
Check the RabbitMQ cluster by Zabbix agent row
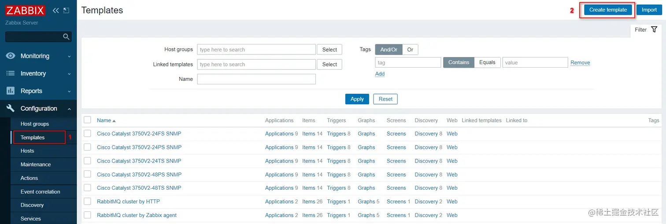click(x=87, y=215)
